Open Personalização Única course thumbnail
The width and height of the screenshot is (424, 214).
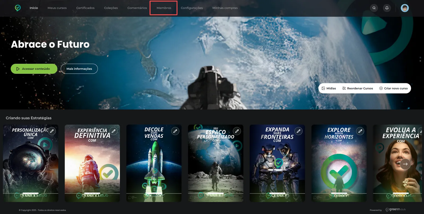[x=30, y=163]
